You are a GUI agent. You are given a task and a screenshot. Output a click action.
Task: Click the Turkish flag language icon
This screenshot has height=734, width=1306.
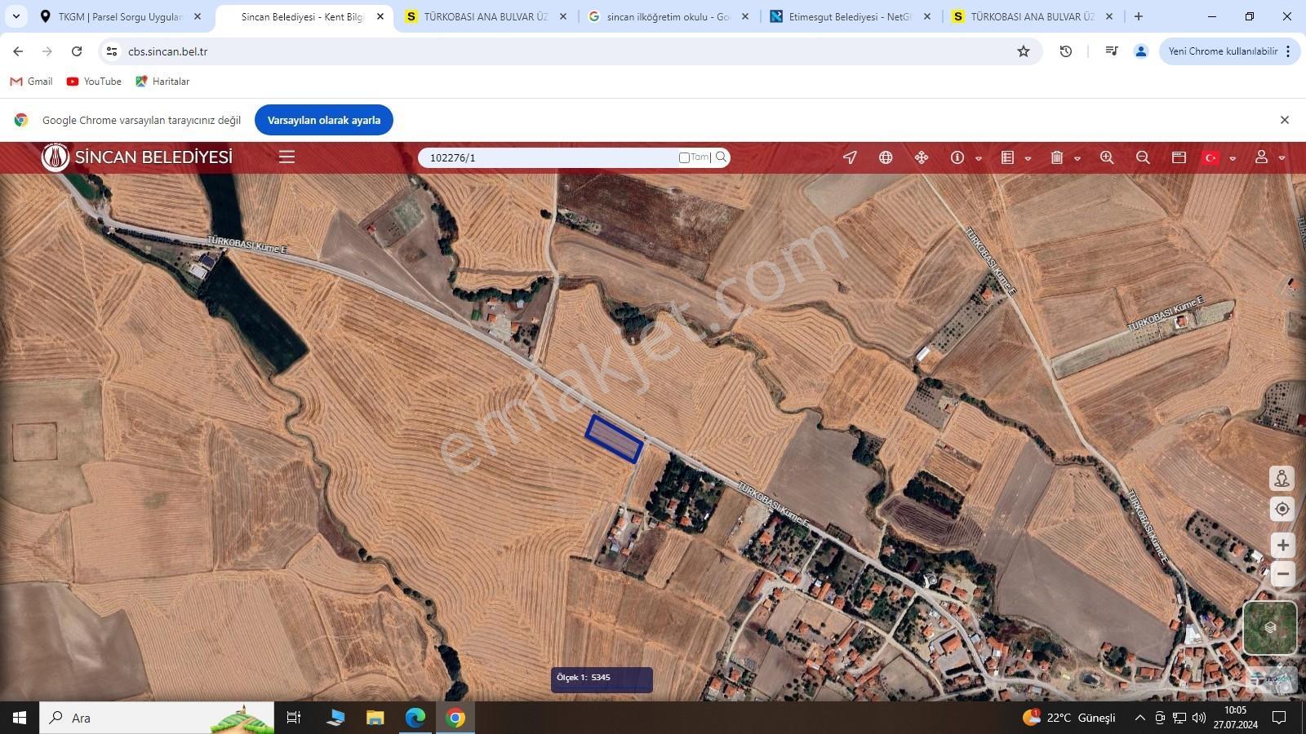(1211, 157)
